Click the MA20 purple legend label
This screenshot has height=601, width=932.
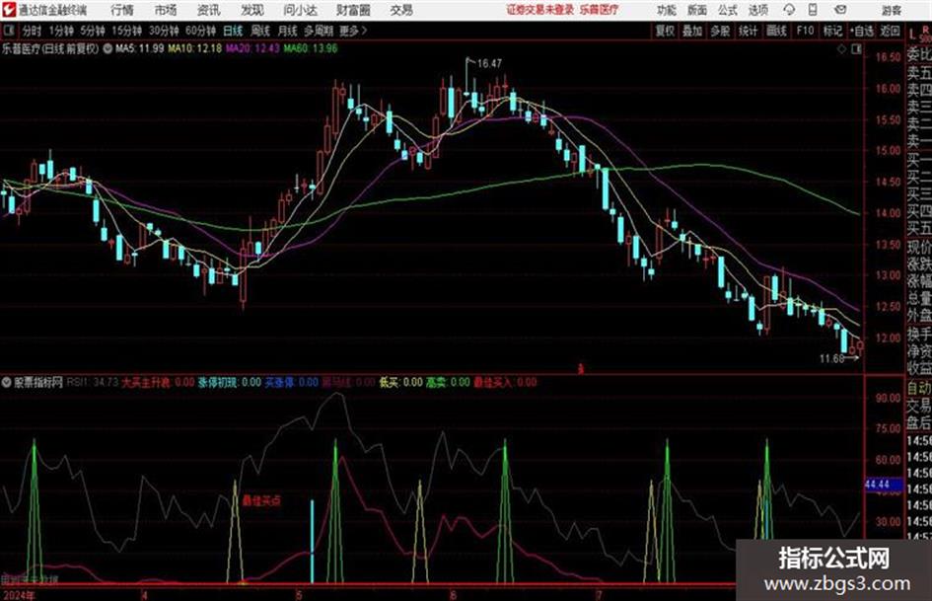click(252, 48)
